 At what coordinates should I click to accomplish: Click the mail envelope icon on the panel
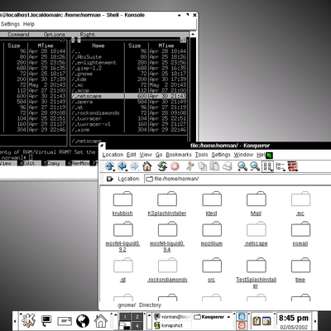coord(65,321)
